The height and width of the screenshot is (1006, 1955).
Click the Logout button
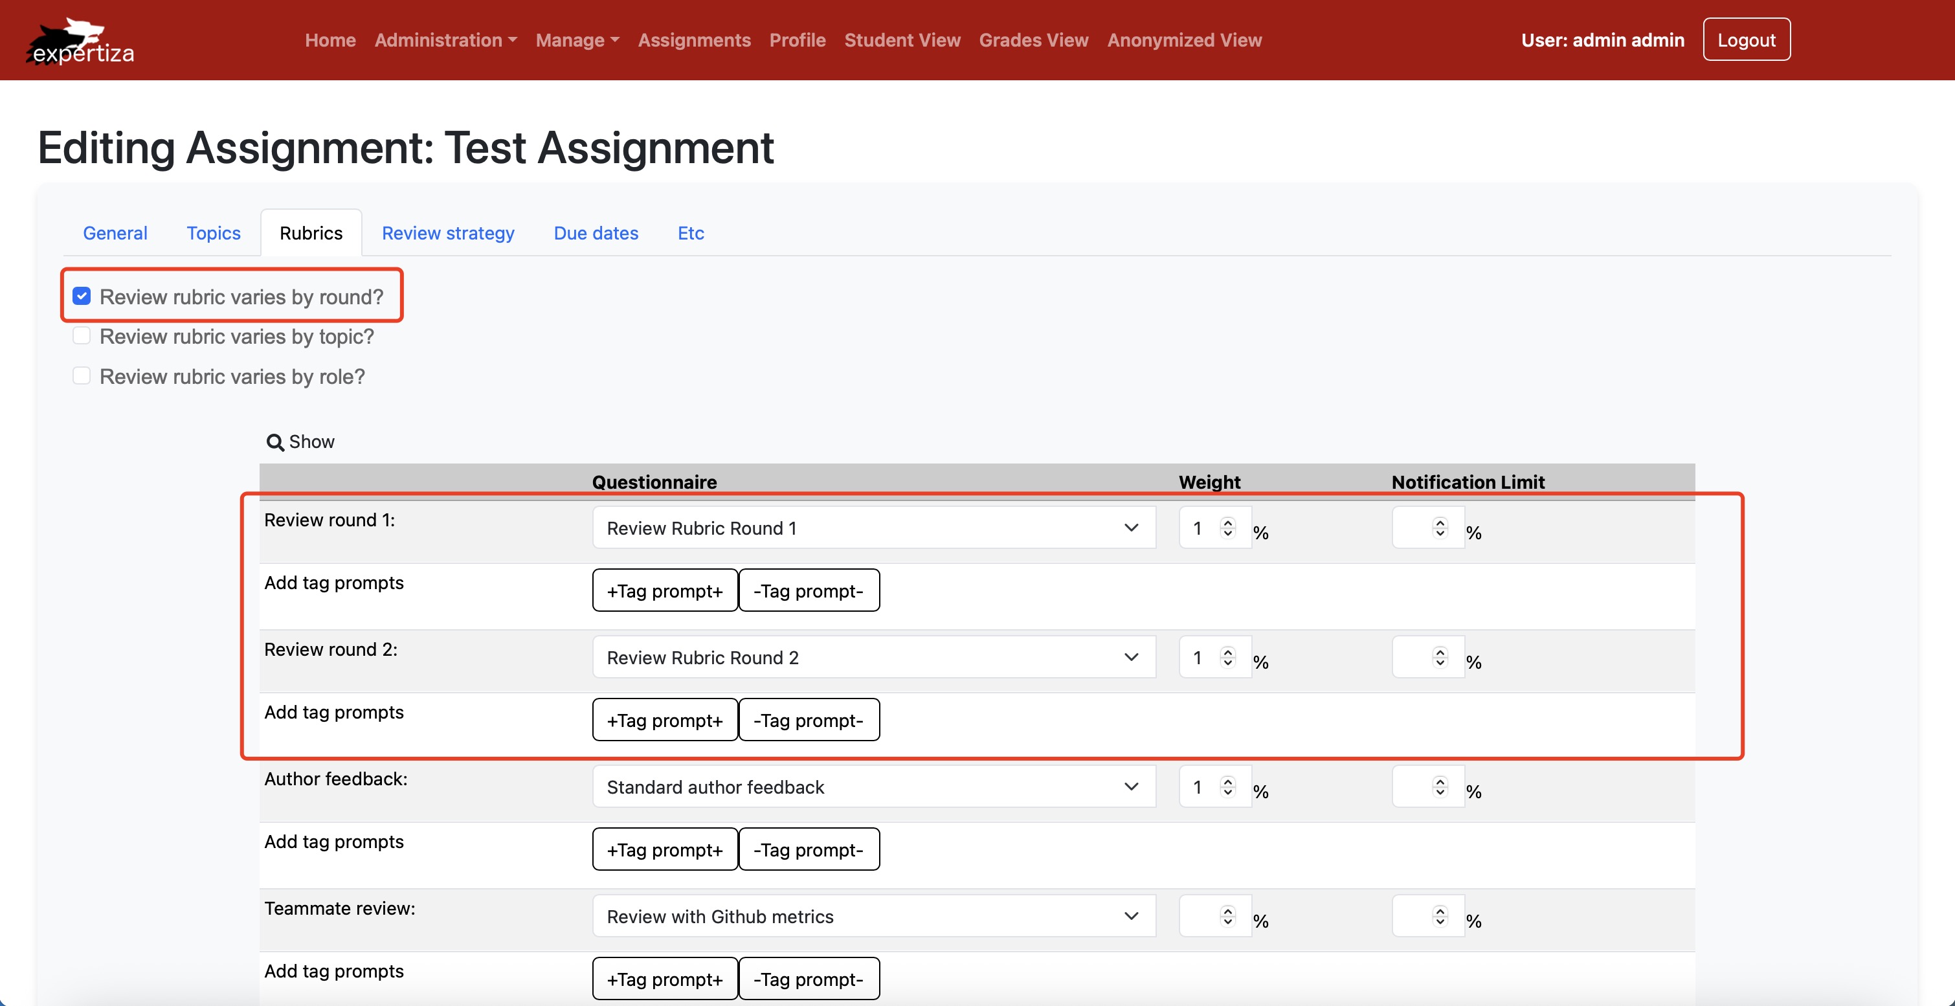tap(1745, 39)
